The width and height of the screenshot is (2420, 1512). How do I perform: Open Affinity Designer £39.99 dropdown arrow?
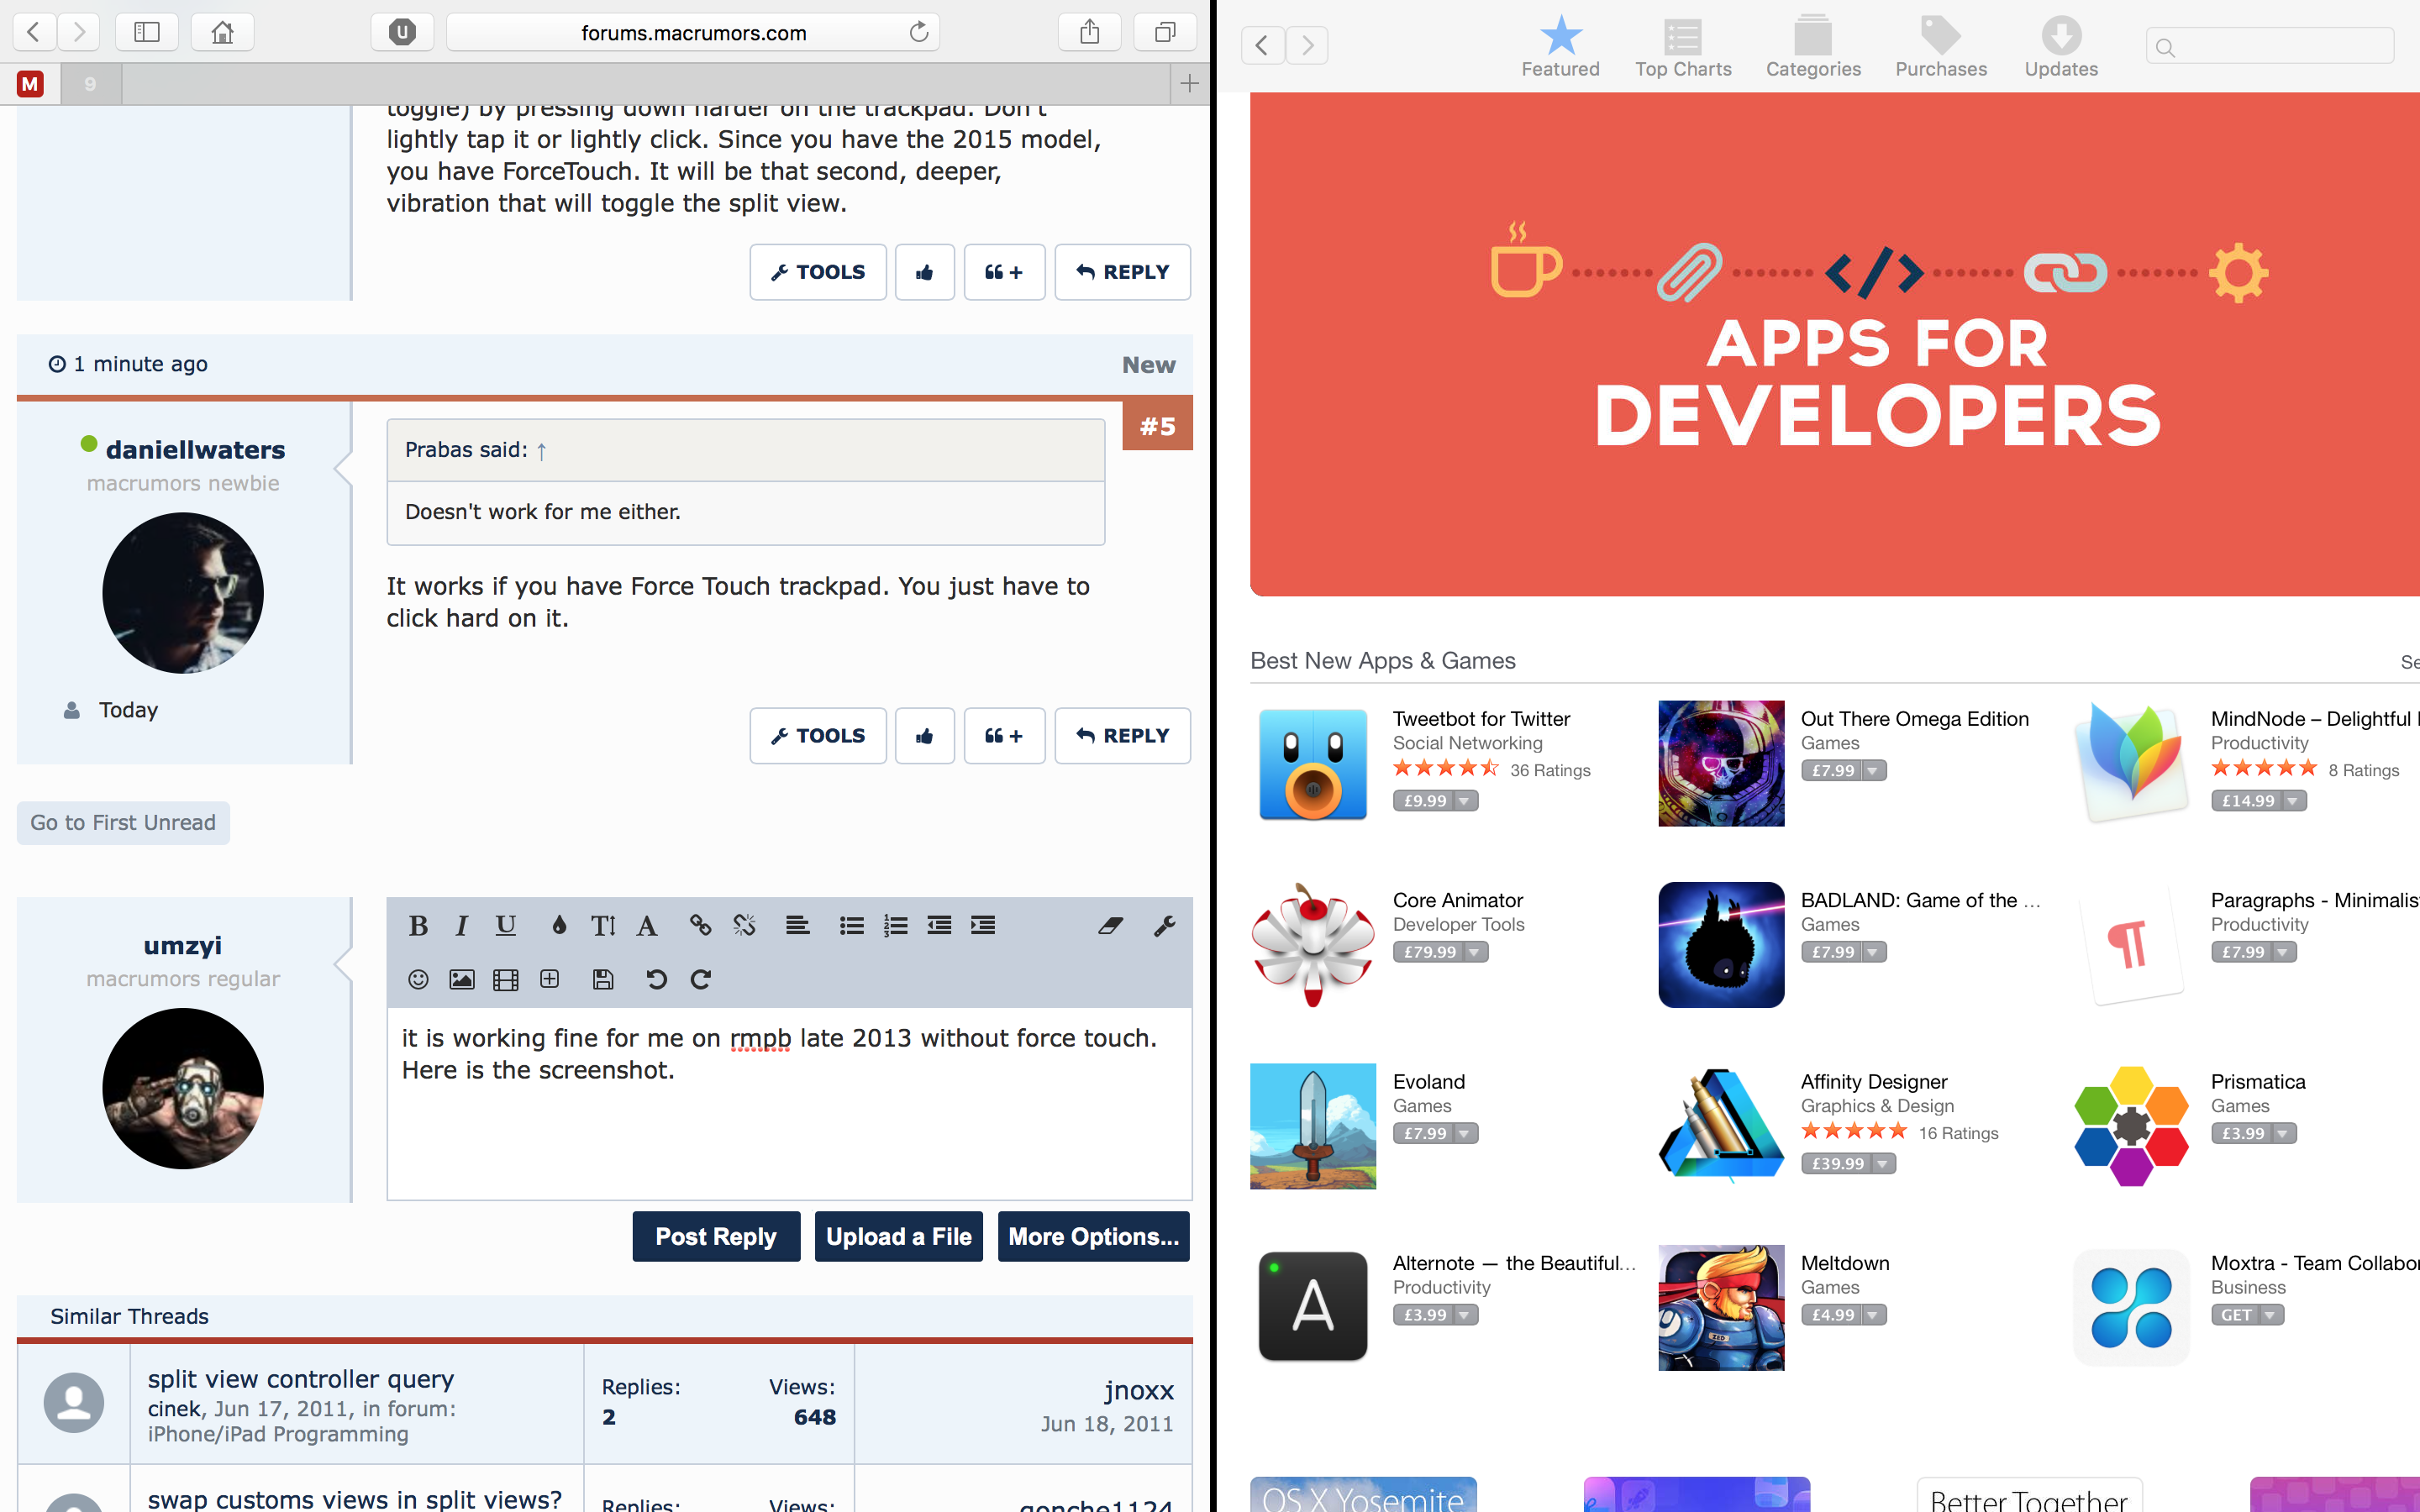point(1882,1164)
